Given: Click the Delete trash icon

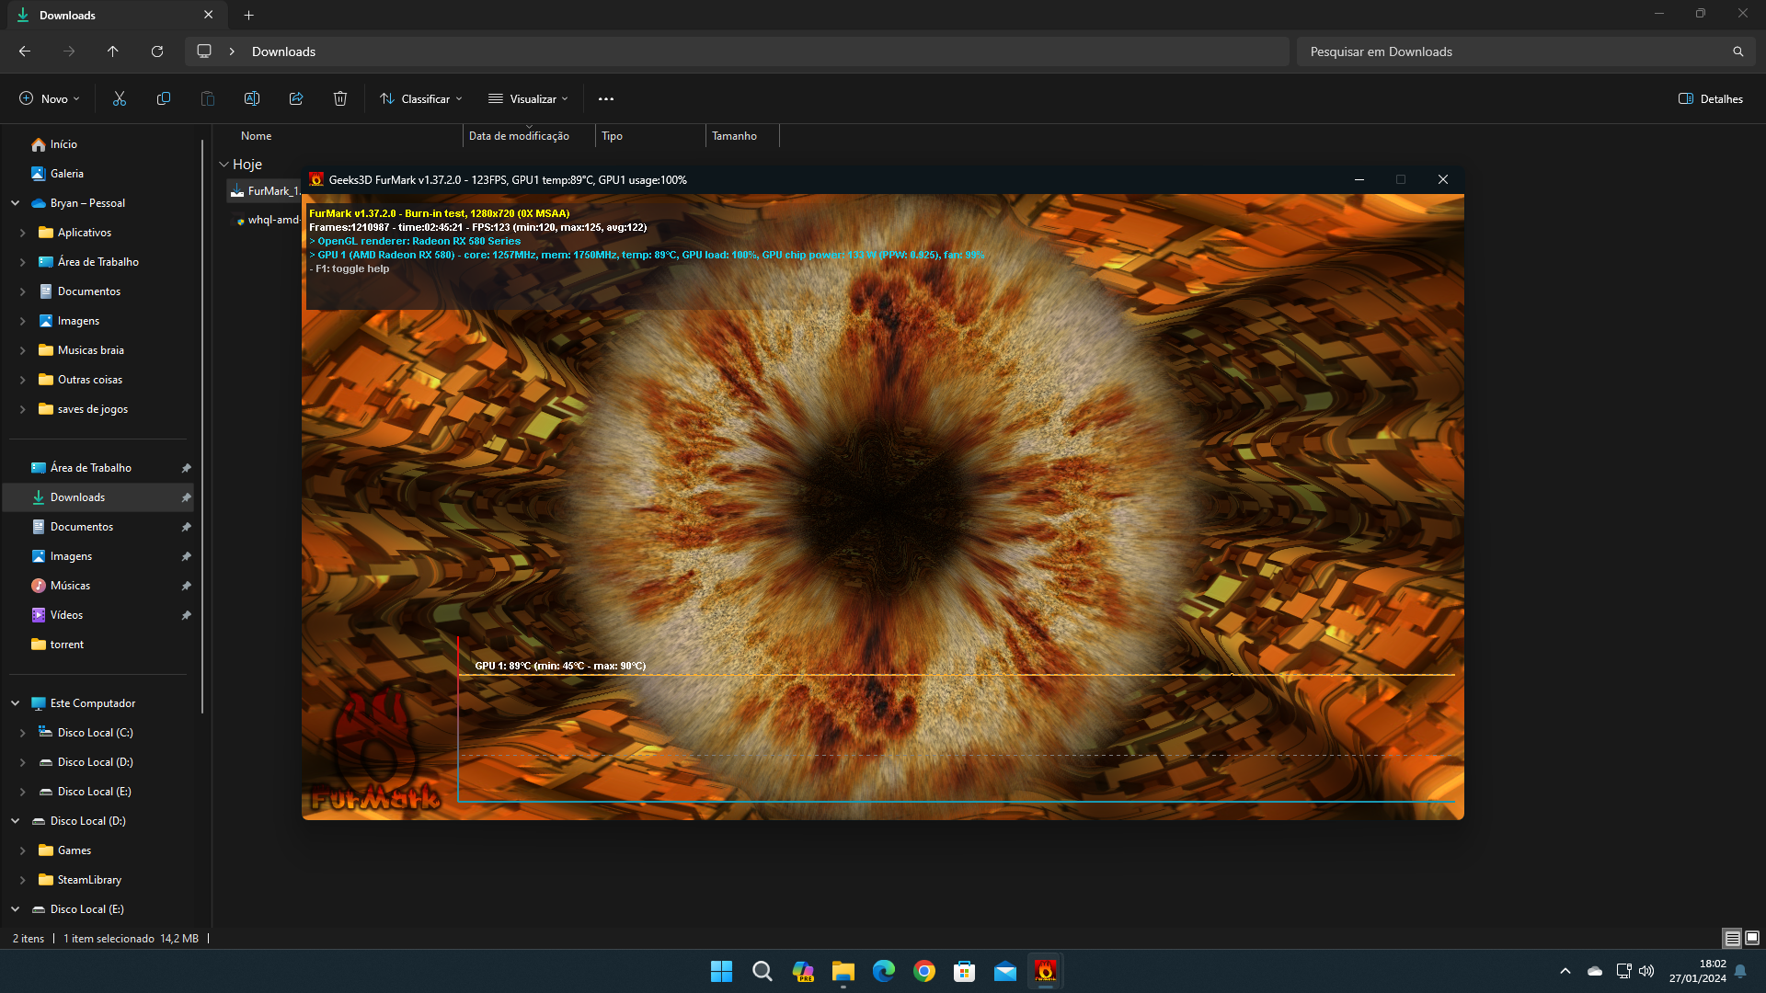Looking at the screenshot, I should coord(340,98).
